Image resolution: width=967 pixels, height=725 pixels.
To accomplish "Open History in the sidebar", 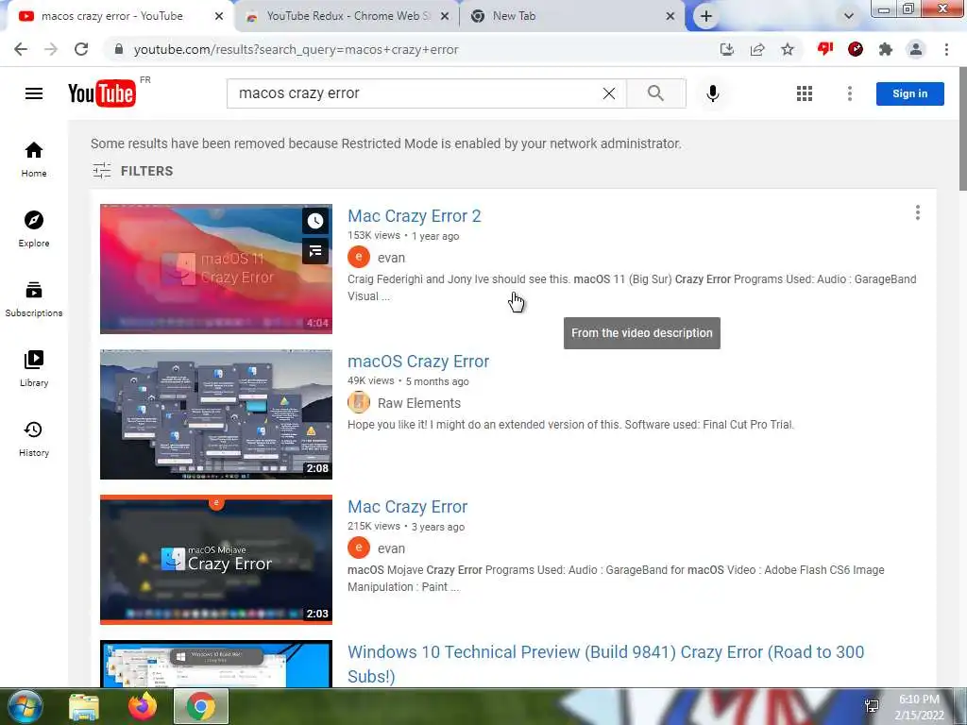I will coord(34,438).
